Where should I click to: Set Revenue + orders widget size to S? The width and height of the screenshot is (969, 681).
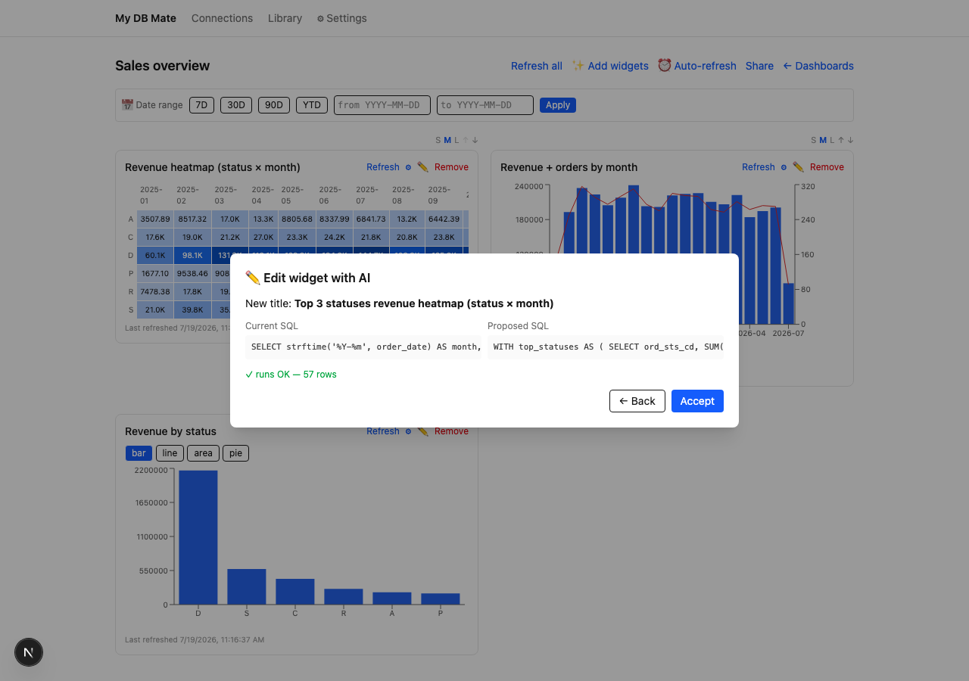click(814, 140)
